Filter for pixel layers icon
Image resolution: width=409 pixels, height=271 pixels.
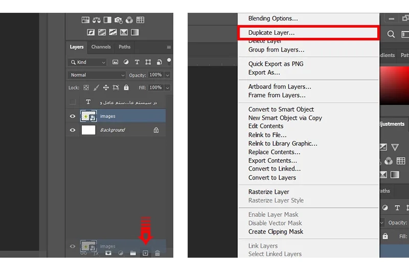[115, 62]
